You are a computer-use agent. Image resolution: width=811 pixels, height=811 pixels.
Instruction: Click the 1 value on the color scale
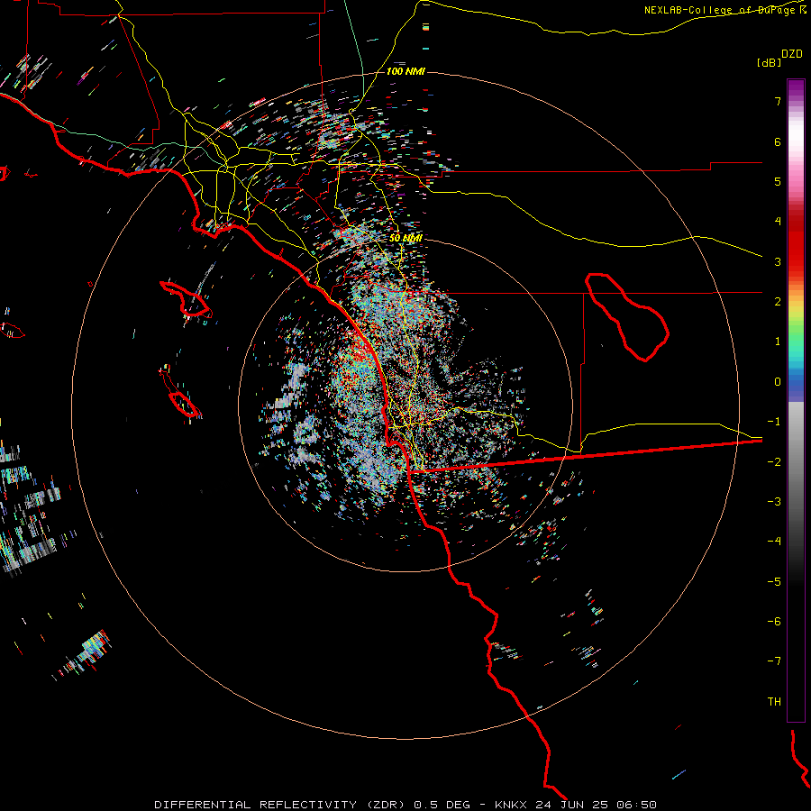click(x=778, y=342)
